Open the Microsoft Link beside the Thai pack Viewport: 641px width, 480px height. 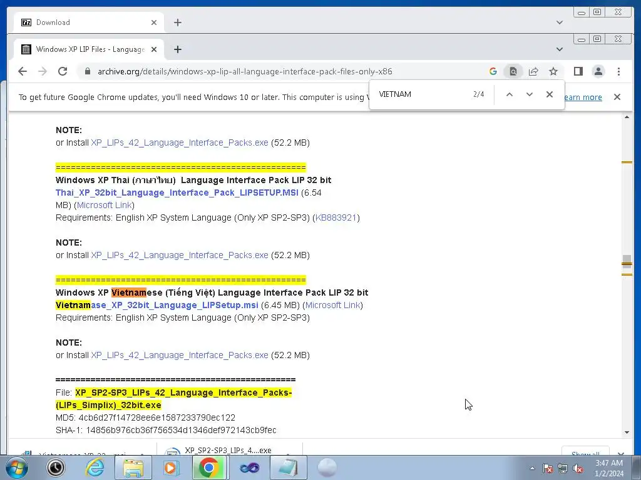click(x=105, y=205)
